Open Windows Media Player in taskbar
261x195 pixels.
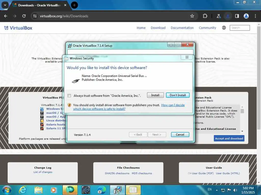coord(54,190)
